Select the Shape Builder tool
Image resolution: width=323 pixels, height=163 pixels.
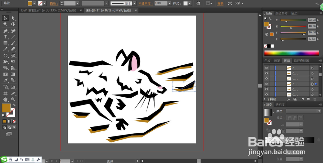point(5,68)
